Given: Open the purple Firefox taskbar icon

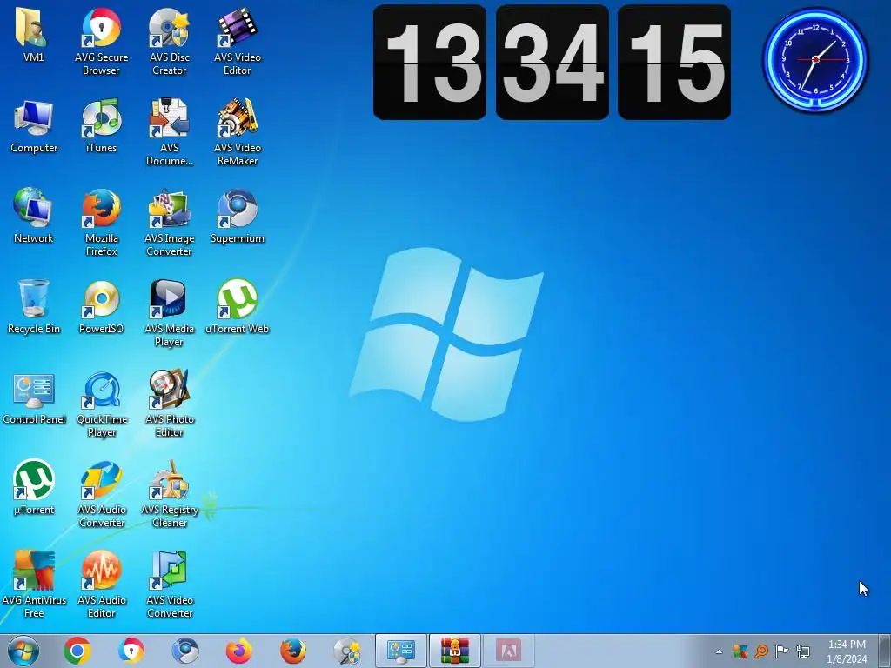Looking at the screenshot, I should click(x=239, y=651).
